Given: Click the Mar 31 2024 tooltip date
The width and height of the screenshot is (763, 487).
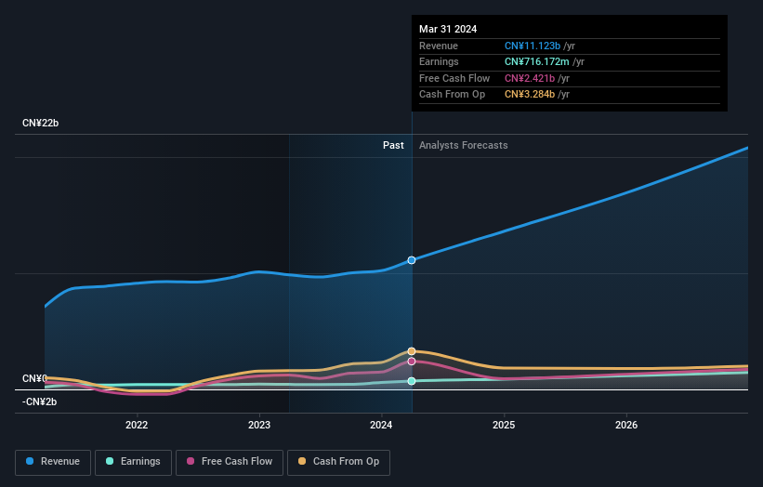Looking at the screenshot, I should pyautogui.click(x=448, y=29).
